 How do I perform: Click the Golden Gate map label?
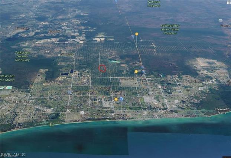(126, 79)
